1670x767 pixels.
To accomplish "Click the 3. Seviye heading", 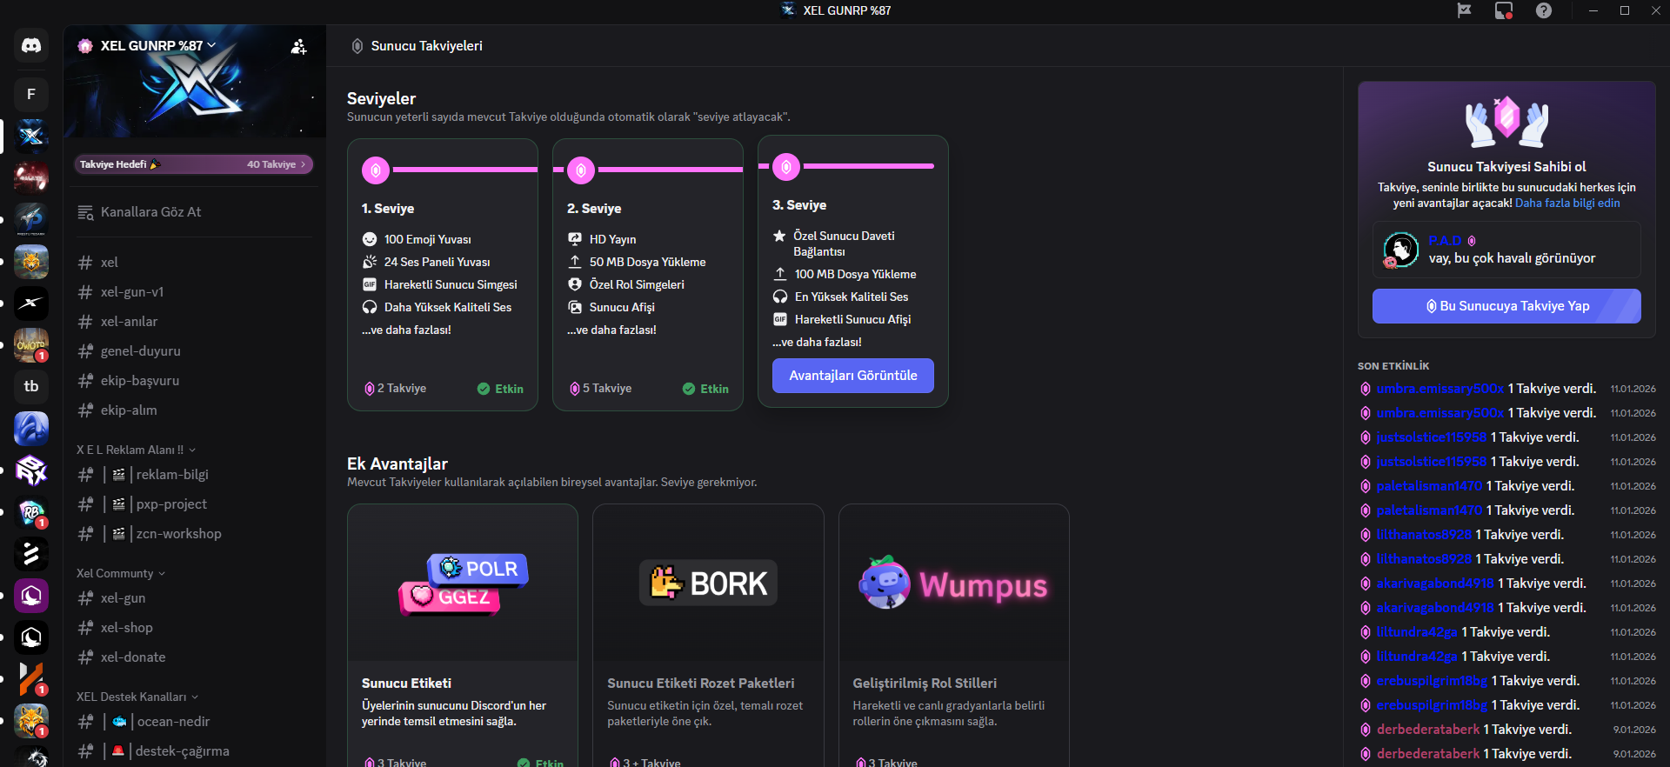I will click(x=799, y=205).
